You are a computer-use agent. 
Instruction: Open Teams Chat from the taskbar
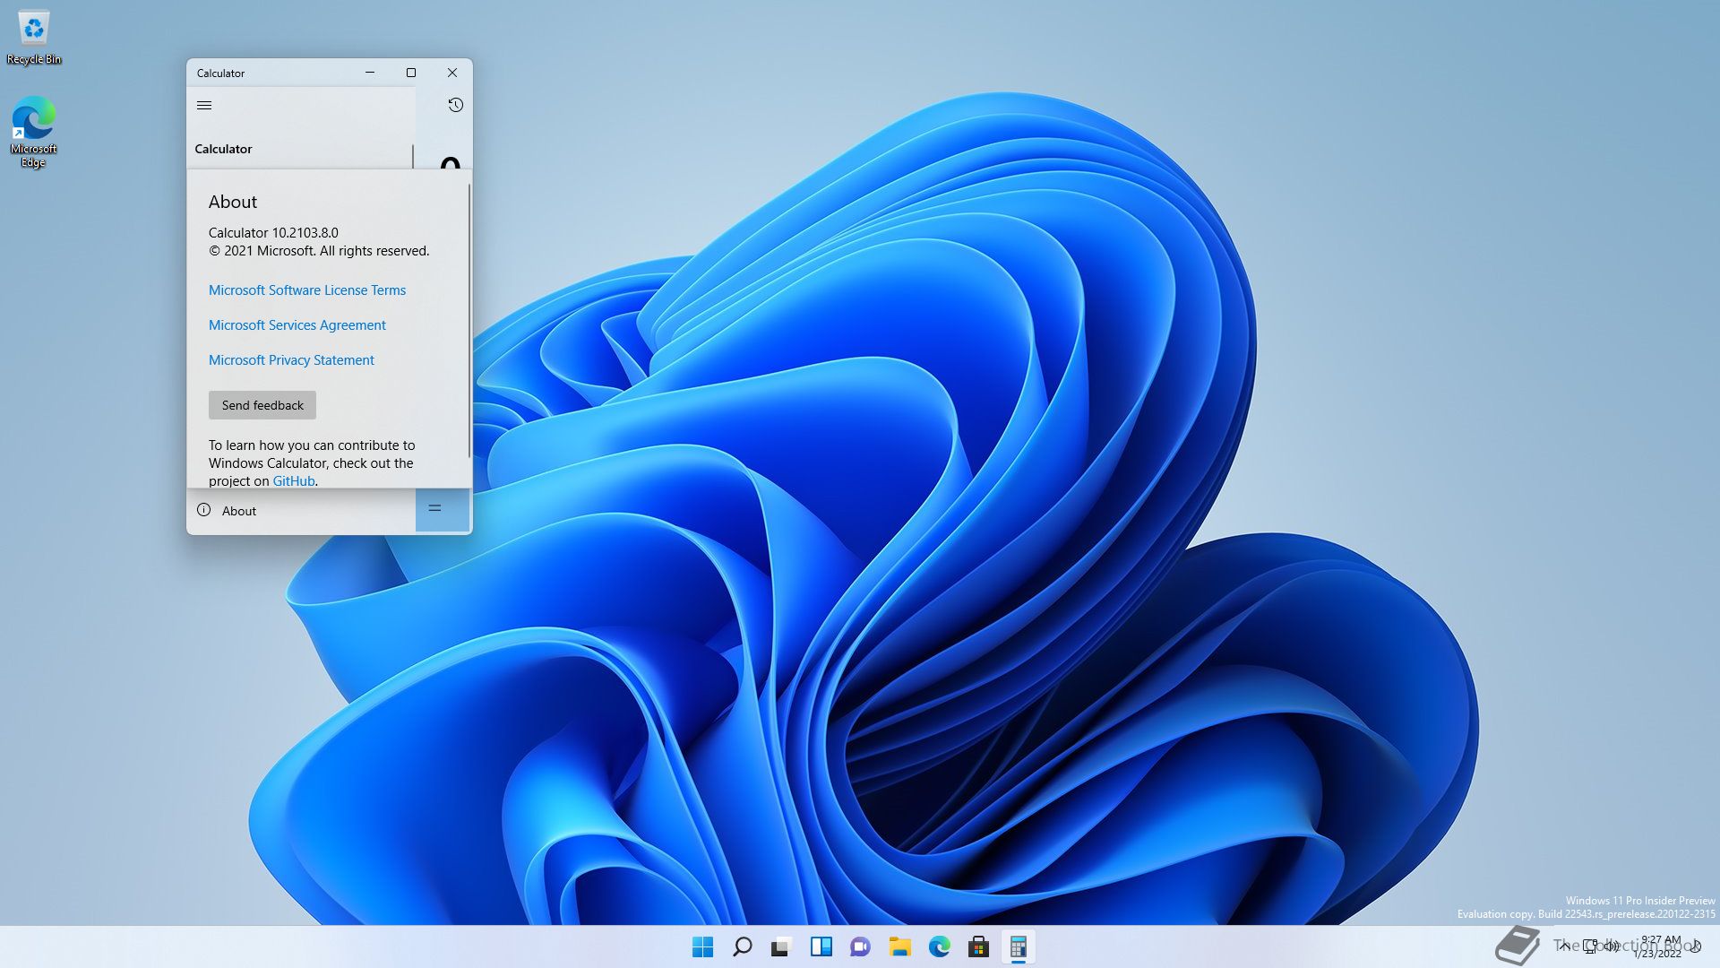861,946
